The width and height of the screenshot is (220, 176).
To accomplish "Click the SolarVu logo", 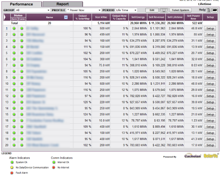I will (x=211, y=156).
